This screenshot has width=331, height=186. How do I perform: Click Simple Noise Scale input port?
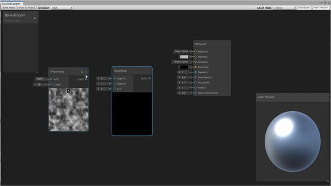coord(51,84)
